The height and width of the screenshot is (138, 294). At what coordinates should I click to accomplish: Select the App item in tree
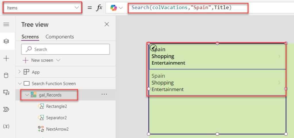click(x=36, y=72)
